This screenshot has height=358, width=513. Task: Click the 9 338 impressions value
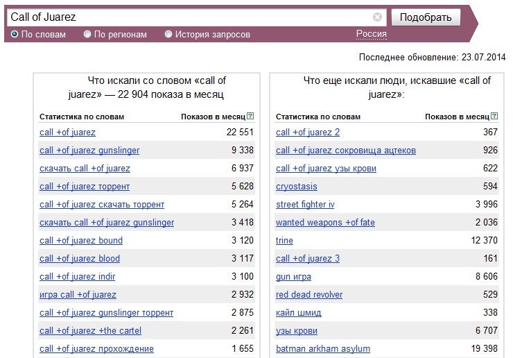pos(243,150)
